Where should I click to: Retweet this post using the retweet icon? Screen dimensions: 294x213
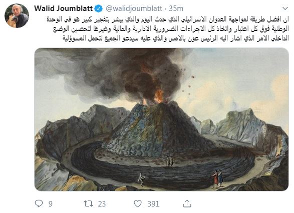click(88, 203)
